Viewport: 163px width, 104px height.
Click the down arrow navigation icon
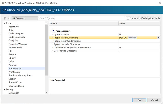(x=9, y=18)
